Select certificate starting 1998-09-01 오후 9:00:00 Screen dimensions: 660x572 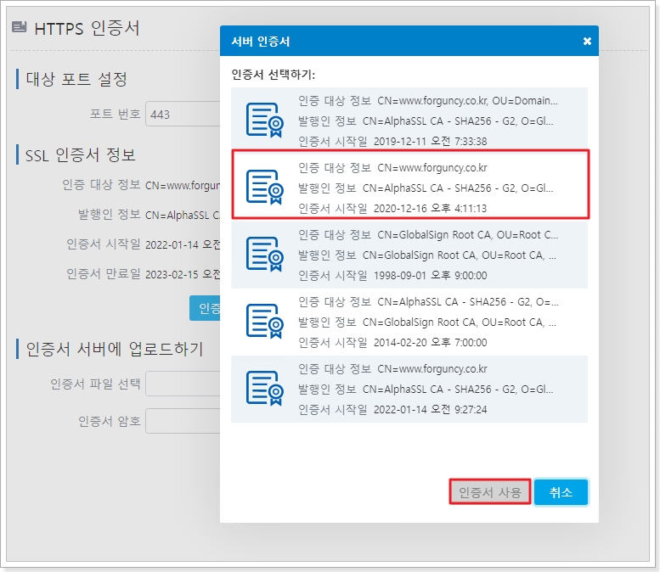pos(425,254)
